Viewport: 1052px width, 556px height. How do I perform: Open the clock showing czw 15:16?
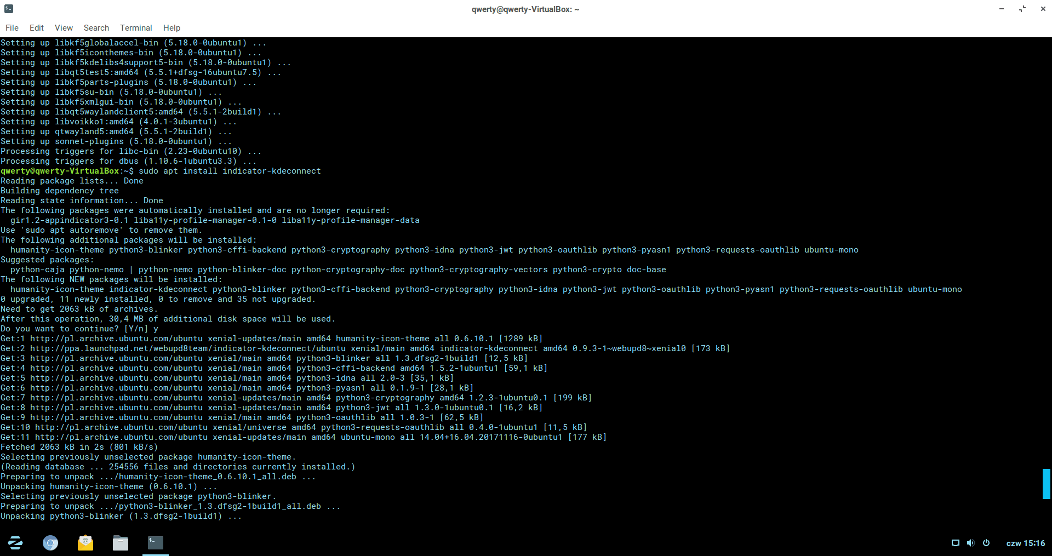point(1026,543)
